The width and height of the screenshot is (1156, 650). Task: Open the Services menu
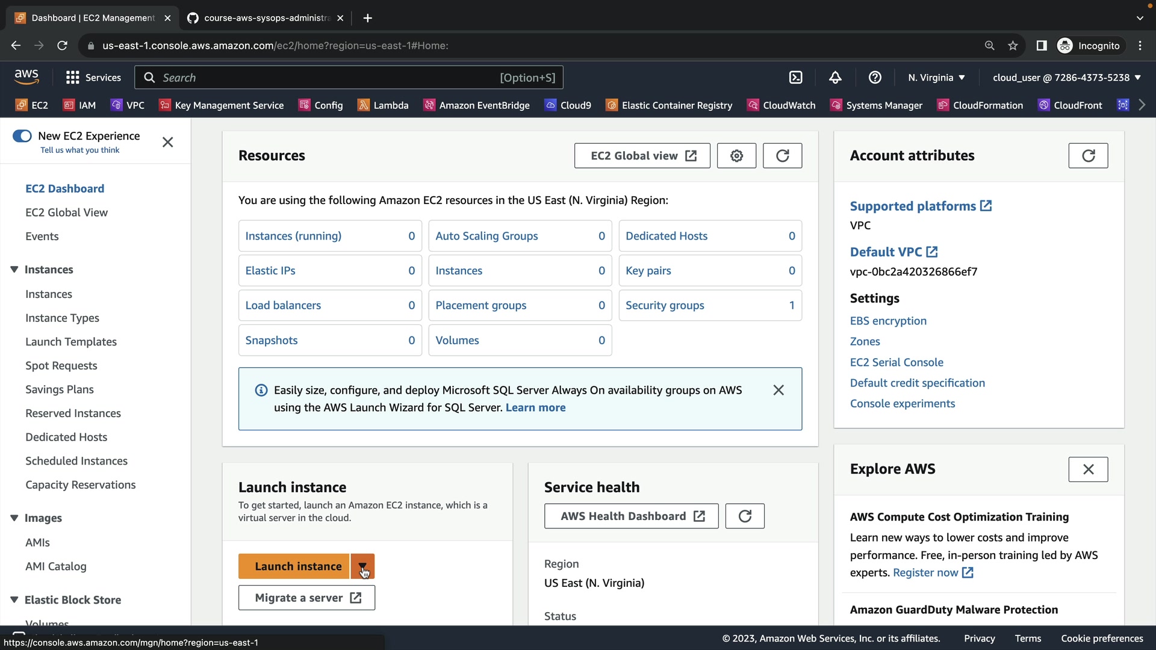tap(93, 78)
